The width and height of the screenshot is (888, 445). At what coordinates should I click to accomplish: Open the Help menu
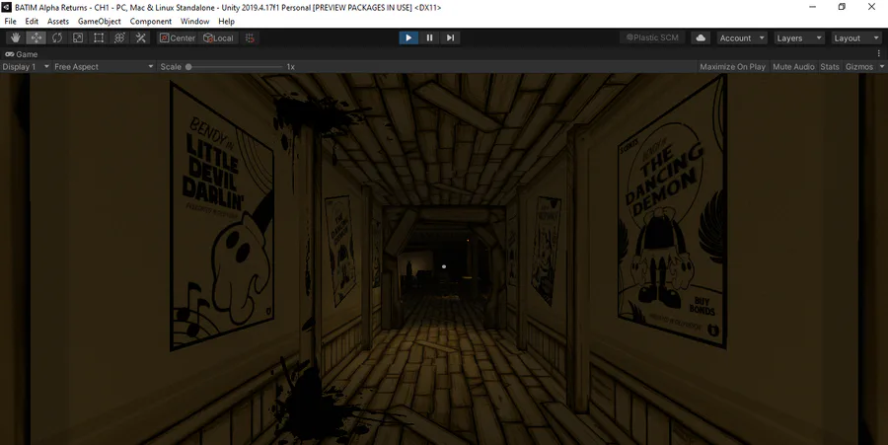coord(227,21)
